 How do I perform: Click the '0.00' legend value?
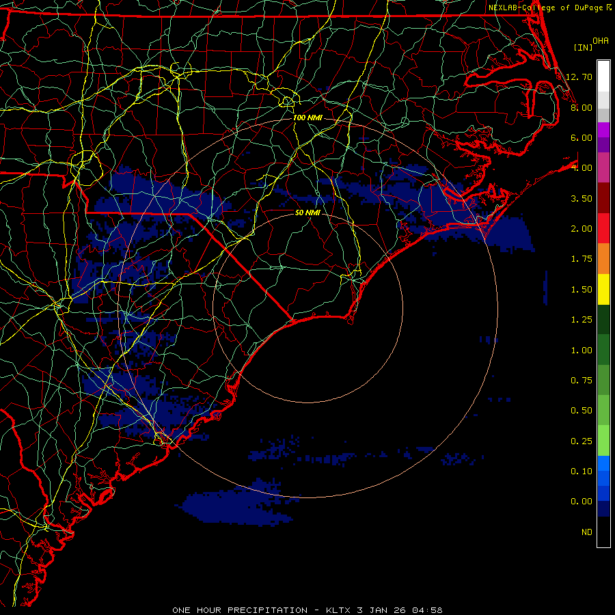(582, 502)
